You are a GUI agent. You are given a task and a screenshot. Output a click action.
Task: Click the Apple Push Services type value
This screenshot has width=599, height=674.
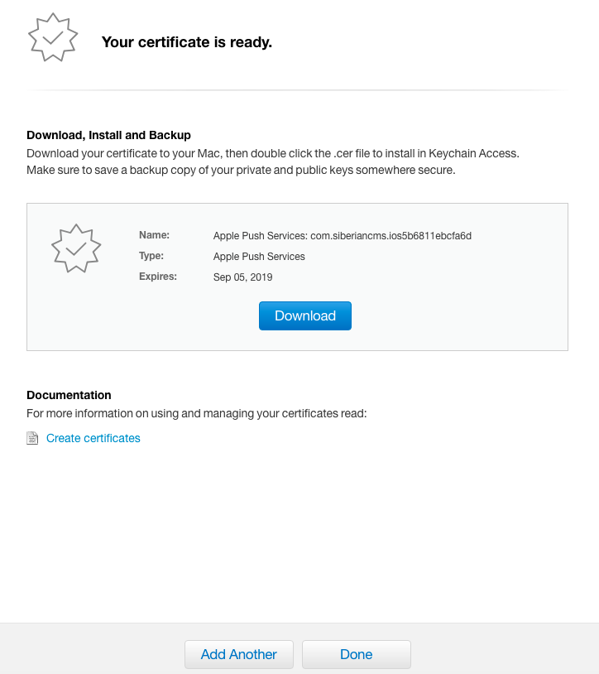point(259,257)
